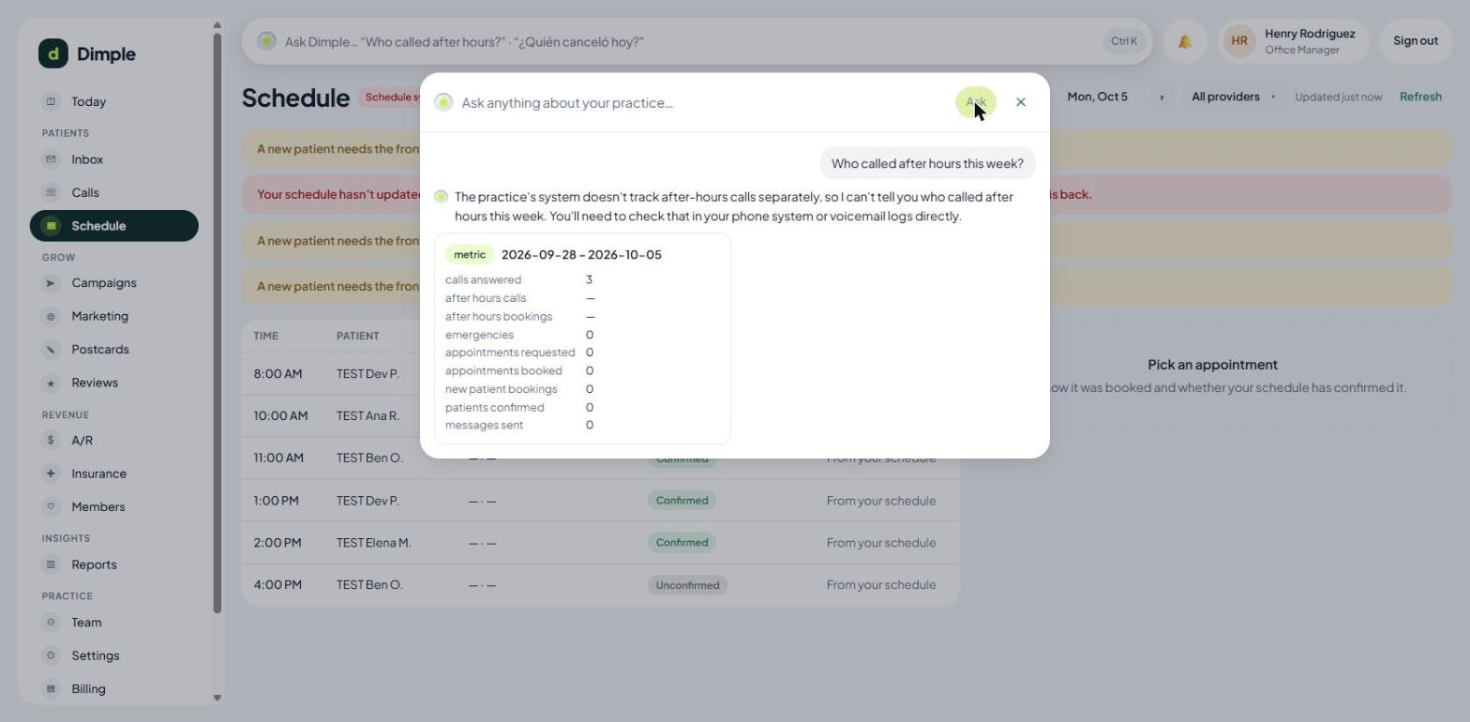Click the Reports icon in sidebar

click(x=51, y=564)
